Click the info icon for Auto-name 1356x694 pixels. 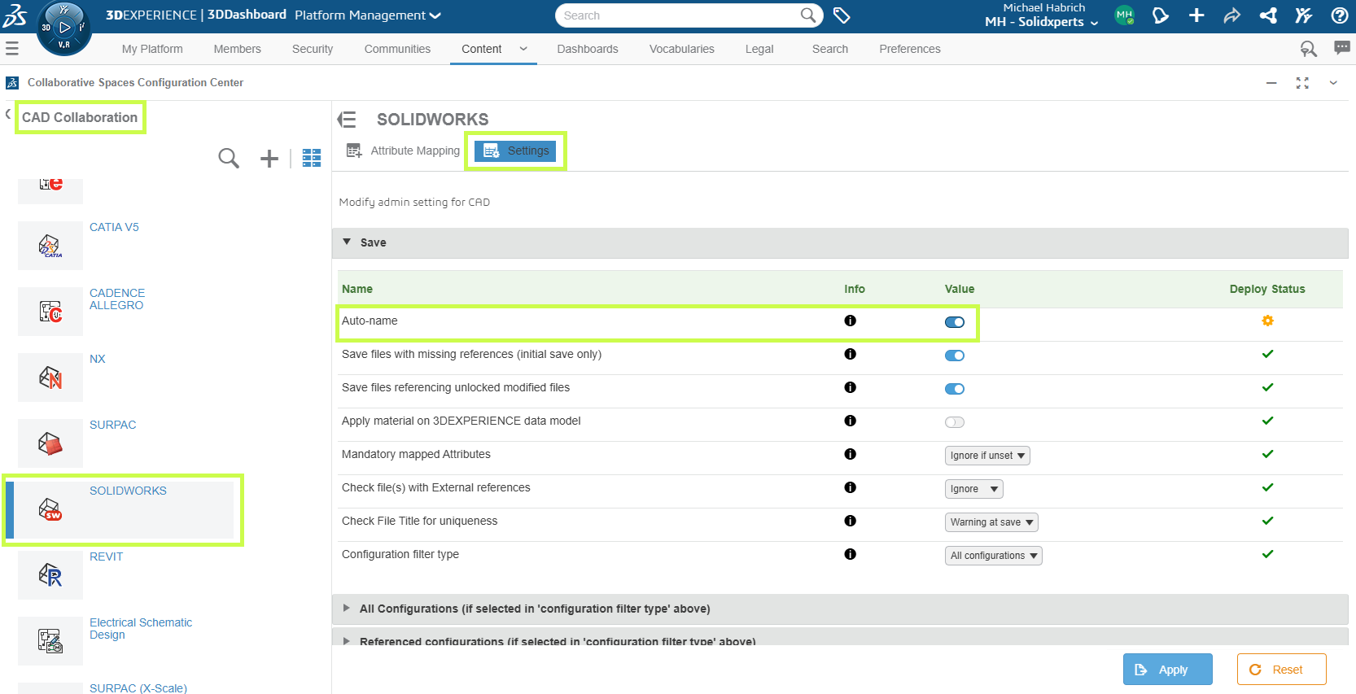(850, 321)
